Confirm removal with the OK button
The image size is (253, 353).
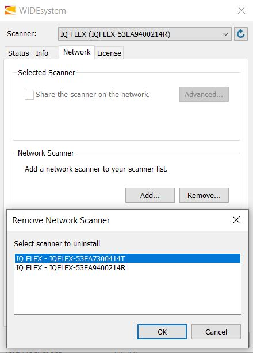pos(162,332)
